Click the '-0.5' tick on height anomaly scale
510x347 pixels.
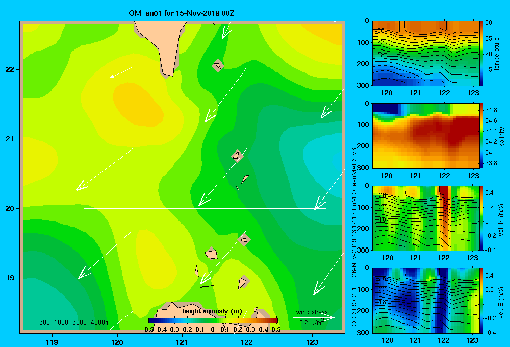[148, 329]
